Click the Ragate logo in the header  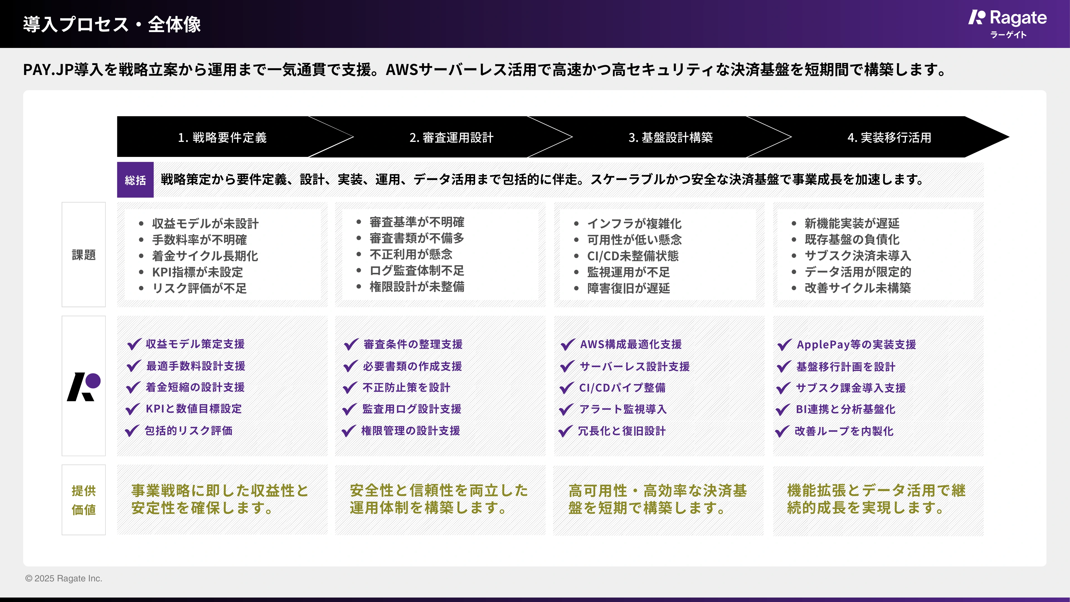click(1007, 24)
